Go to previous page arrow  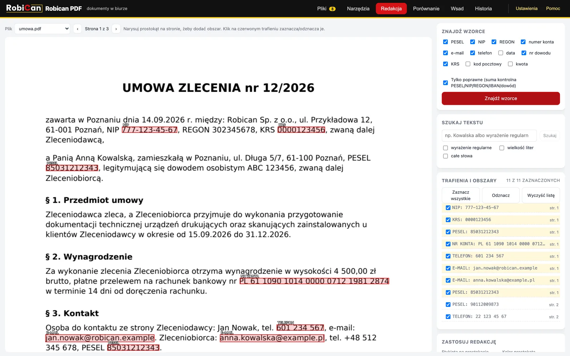click(x=77, y=29)
